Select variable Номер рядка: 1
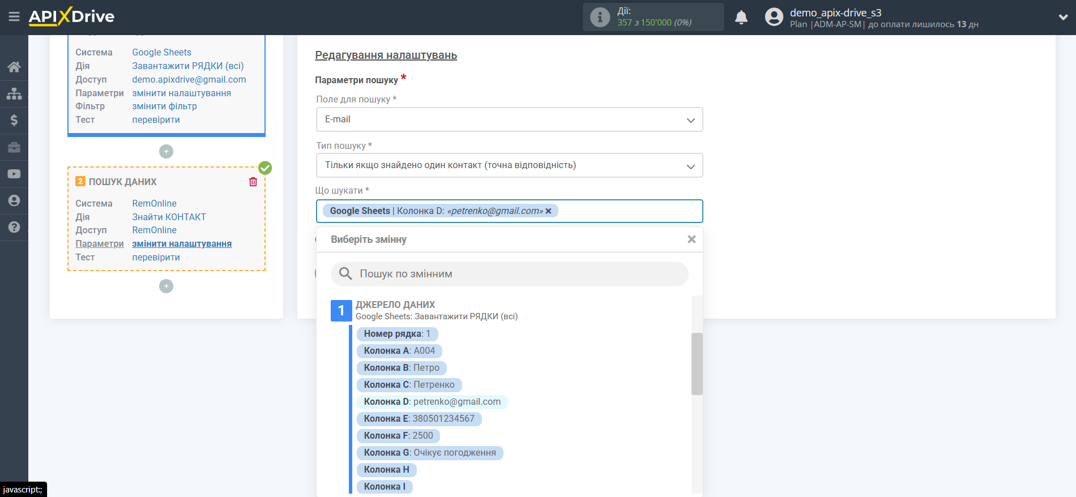 [397, 334]
